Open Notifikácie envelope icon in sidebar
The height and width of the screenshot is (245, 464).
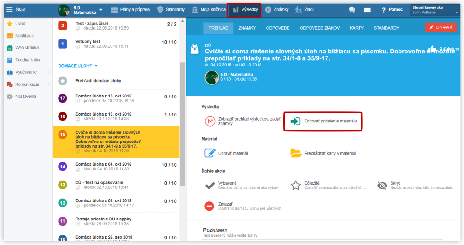[9, 36]
